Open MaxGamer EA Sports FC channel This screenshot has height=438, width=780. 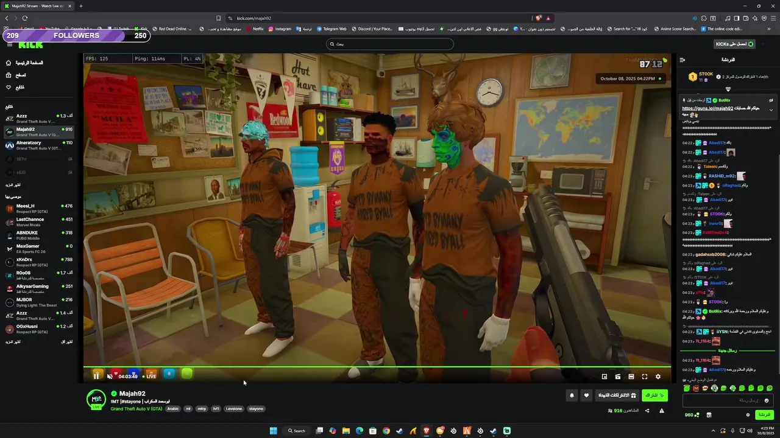39,249
